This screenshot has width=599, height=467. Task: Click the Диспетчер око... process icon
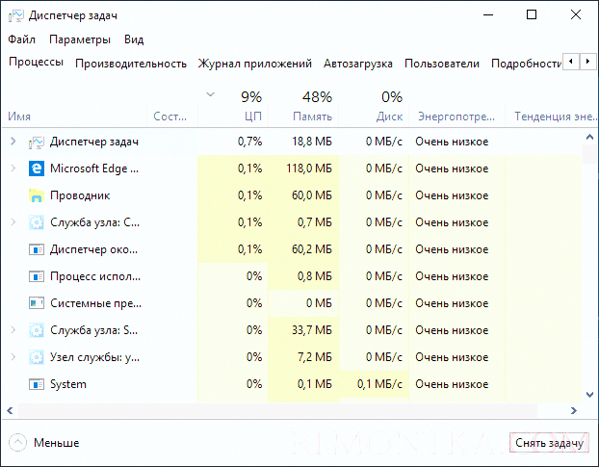click(x=37, y=249)
